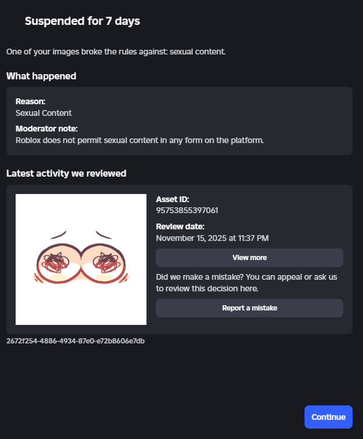Screen dimensions: 363x439
Task: Click the 'Review date:' label
Action: 180,226
